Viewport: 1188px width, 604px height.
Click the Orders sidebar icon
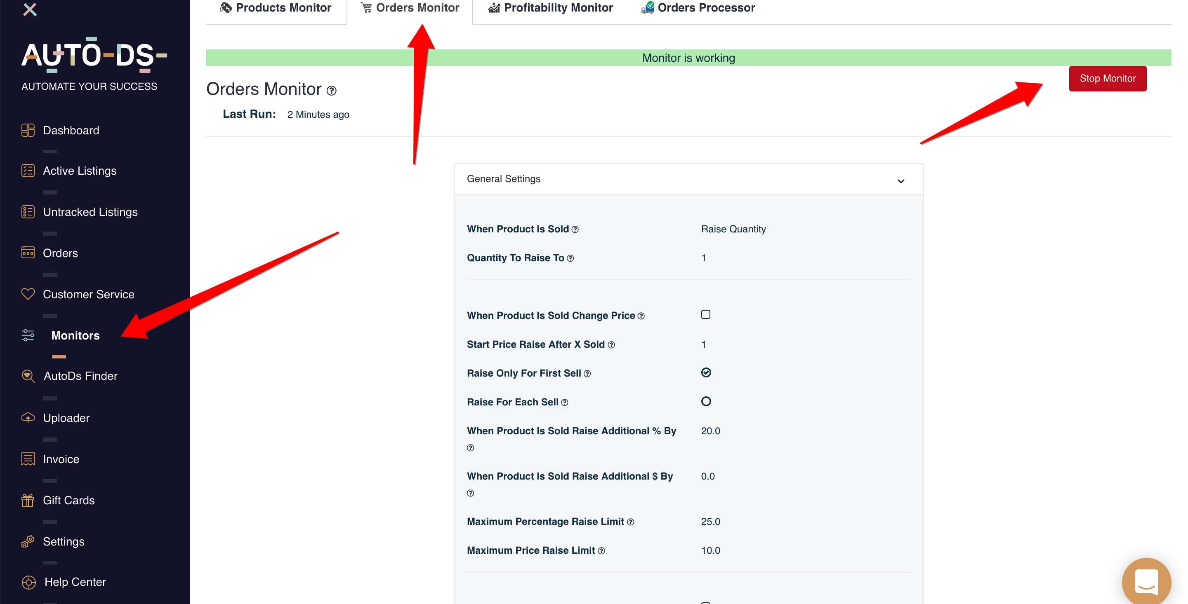pos(28,253)
